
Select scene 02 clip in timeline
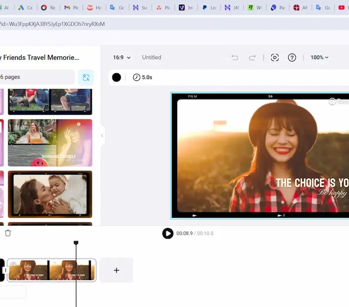pyautogui.click(x=51, y=270)
